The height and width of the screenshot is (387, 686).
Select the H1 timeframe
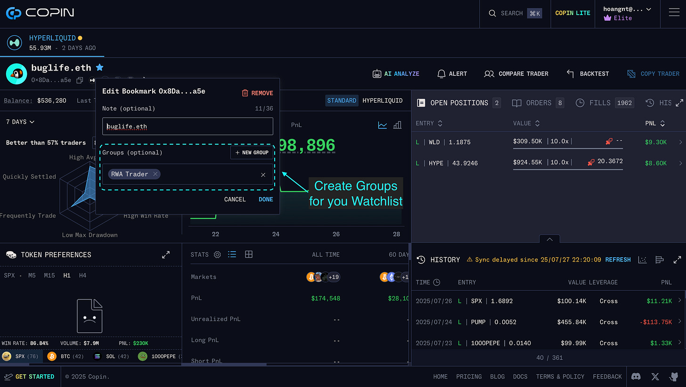point(67,276)
